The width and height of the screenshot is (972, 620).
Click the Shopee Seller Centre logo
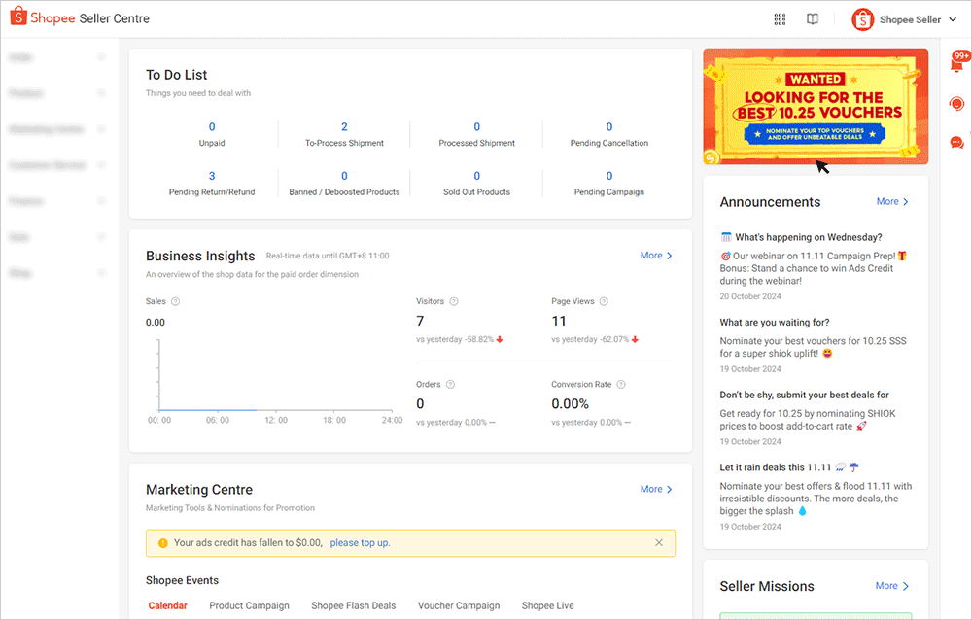coord(78,17)
